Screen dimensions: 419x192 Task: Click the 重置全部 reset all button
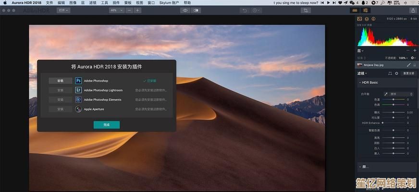point(408,73)
